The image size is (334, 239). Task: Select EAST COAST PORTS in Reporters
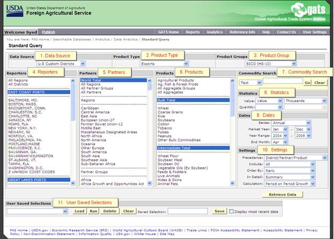click(x=39, y=92)
